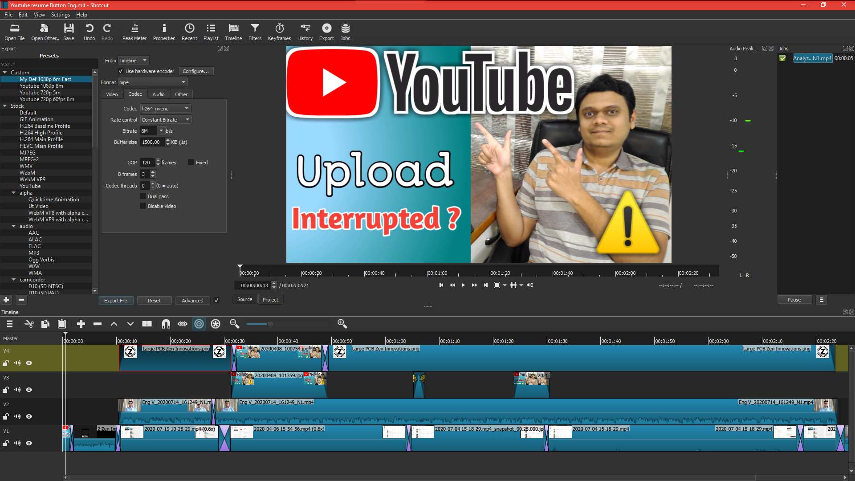The image size is (855, 481).
Task: Collapse the Custom presets group
Action: pos(5,73)
